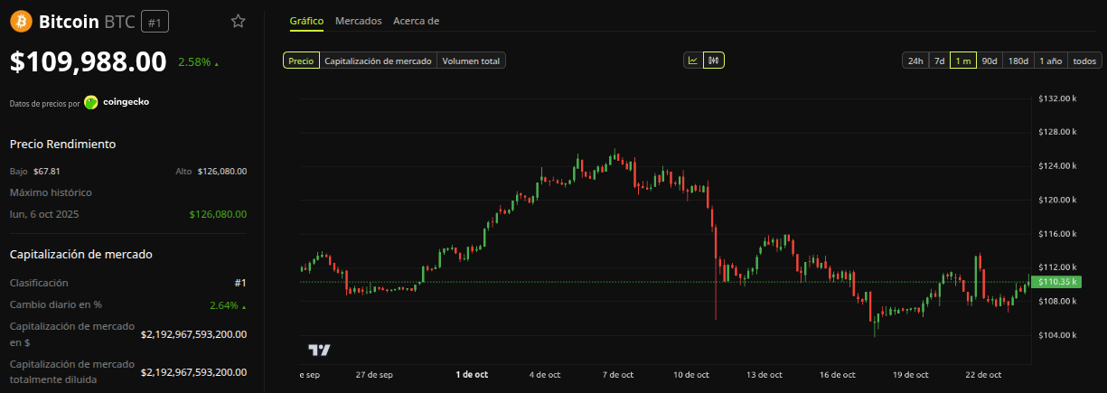The width and height of the screenshot is (1107, 393).
Task: Click the Capitalización de mercado section heading
Action: [x=81, y=254]
